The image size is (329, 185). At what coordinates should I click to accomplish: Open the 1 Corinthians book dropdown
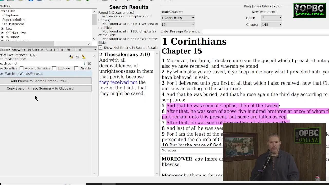coord(178,18)
